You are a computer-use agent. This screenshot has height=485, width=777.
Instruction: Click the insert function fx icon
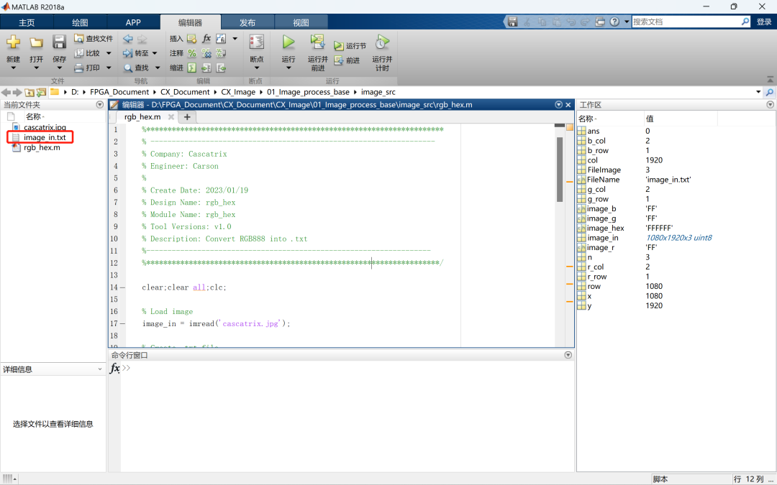click(x=206, y=39)
